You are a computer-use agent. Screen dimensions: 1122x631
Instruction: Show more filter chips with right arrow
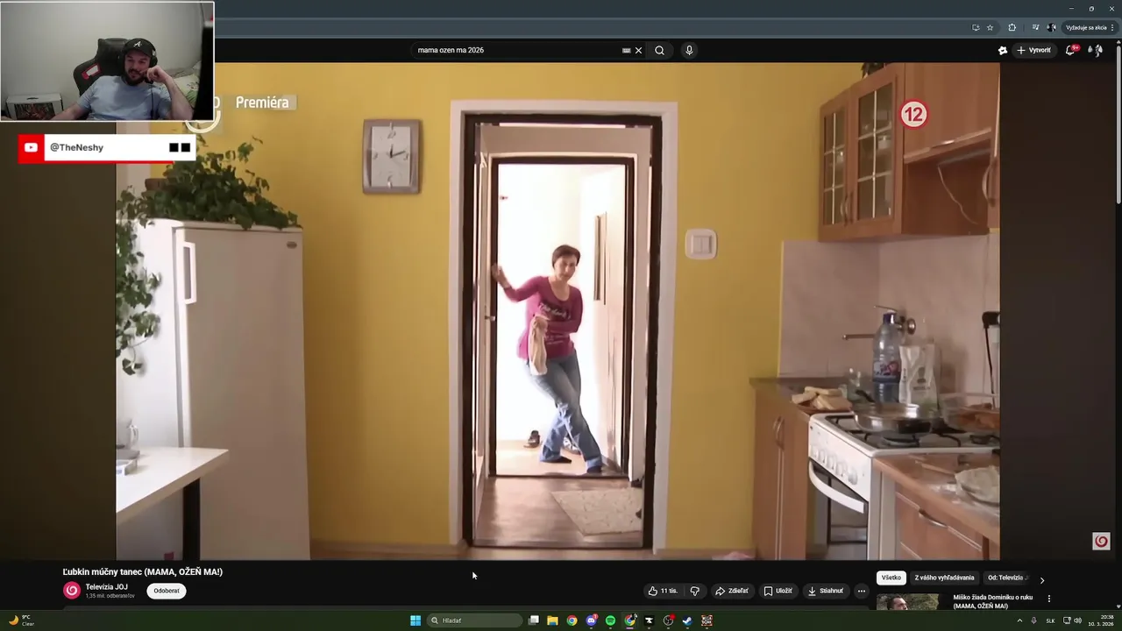coord(1042,579)
